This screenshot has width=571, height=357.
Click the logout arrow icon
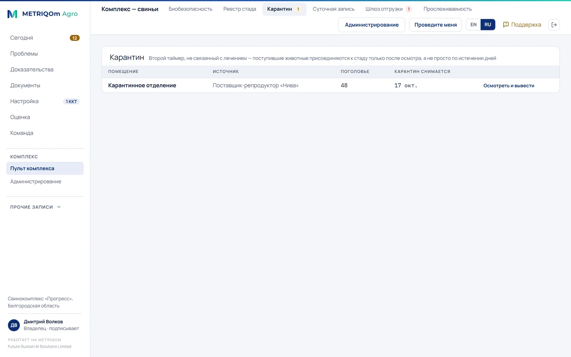click(x=554, y=25)
